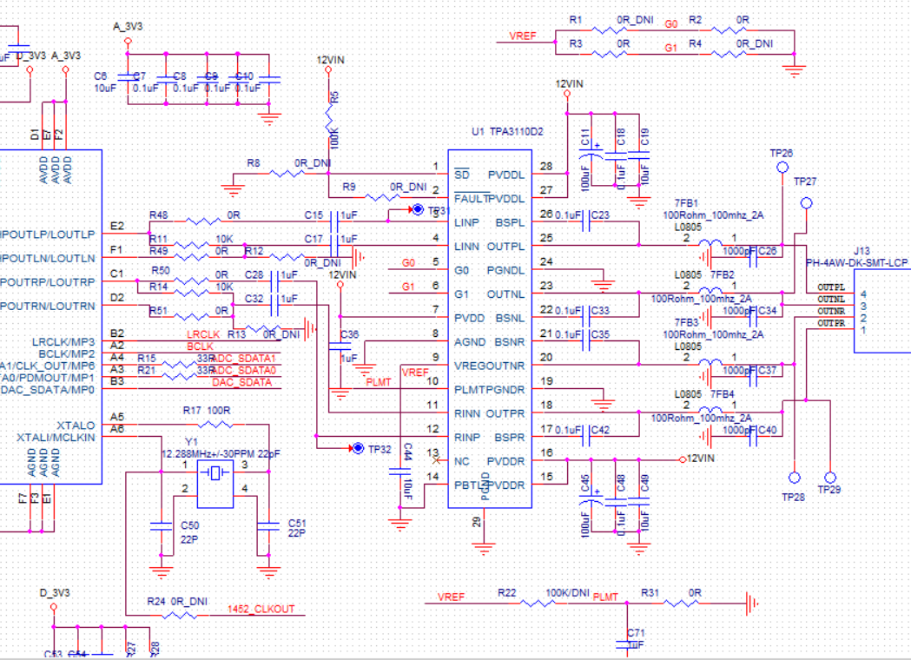Select the FAULT pin name on U1
This screenshot has width=911, height=660.
(x=472, y=199)
